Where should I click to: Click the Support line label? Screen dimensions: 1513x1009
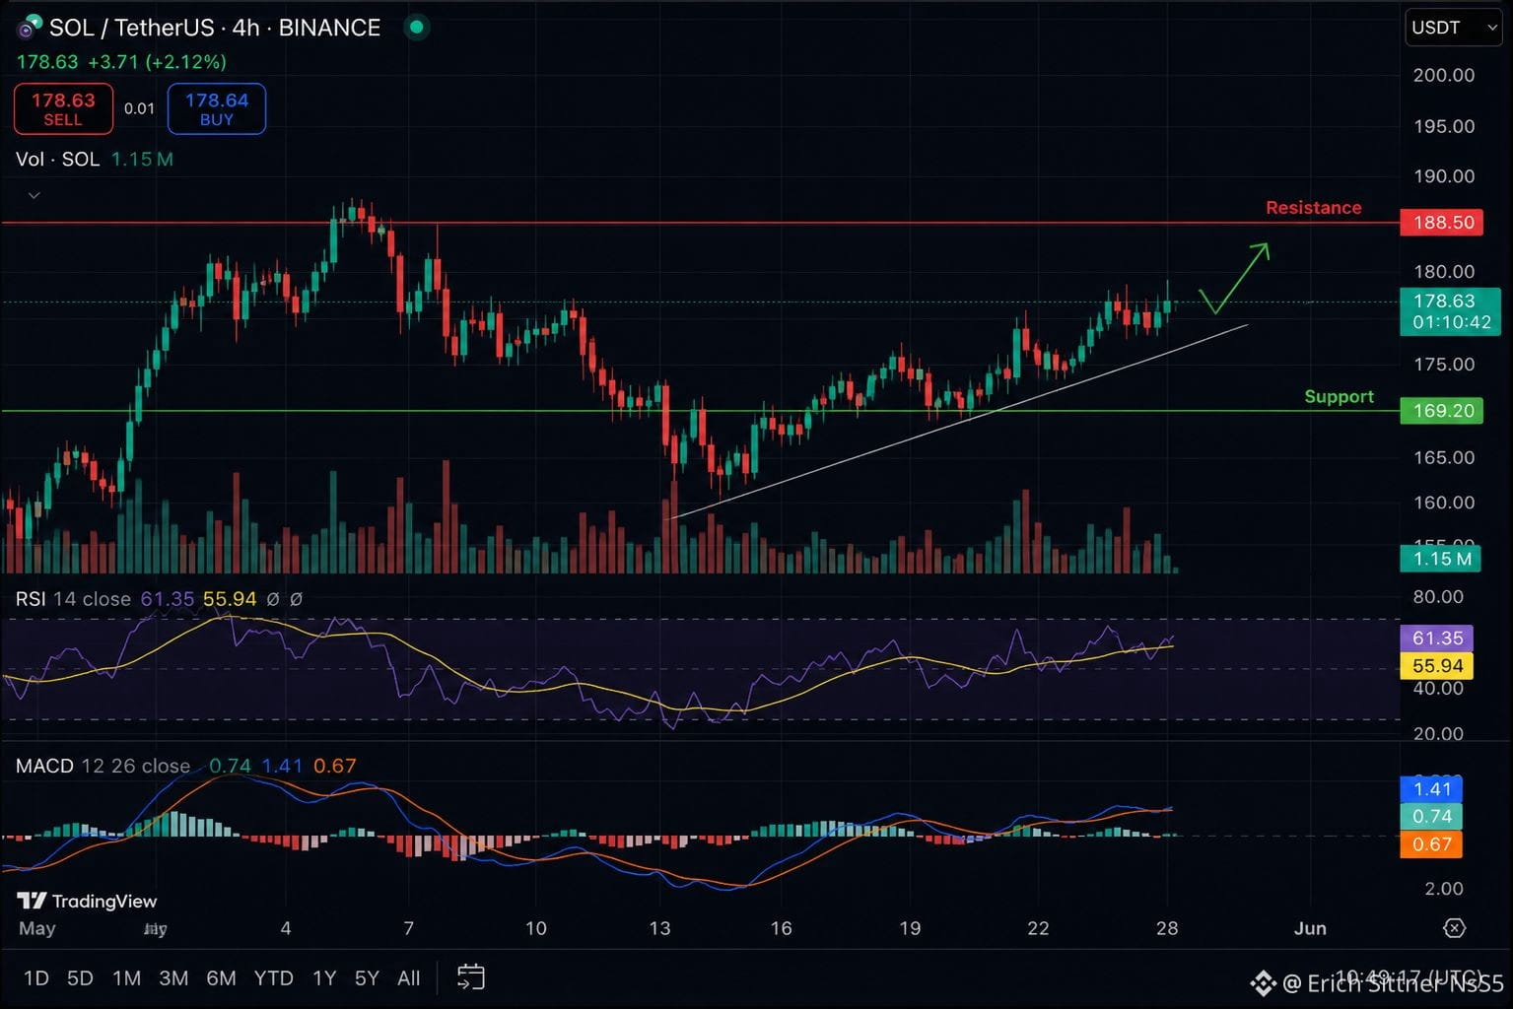point(1339,396)
